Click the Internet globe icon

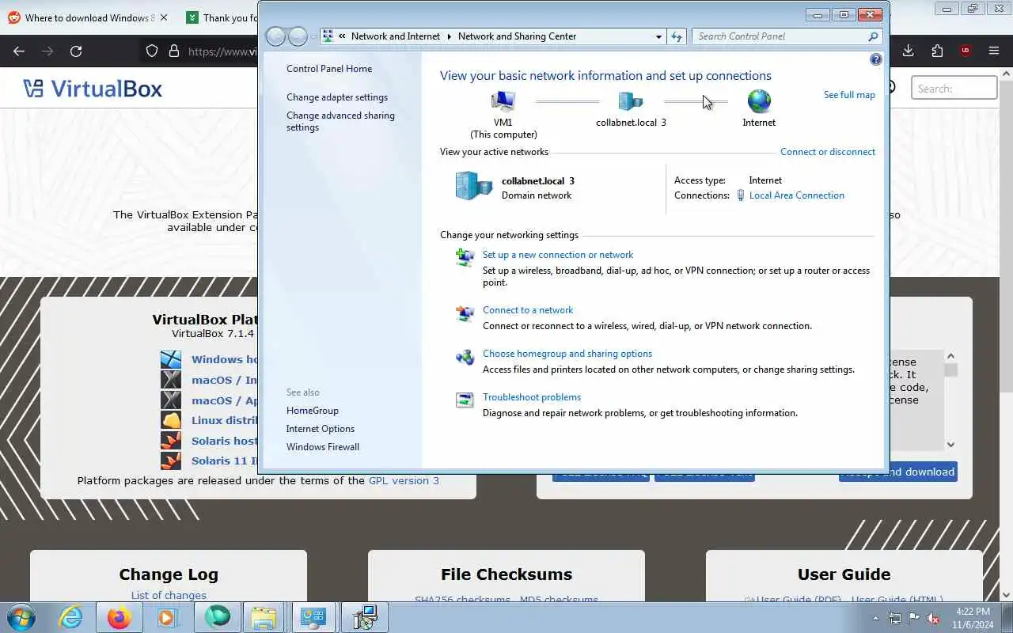pos(759,101)
